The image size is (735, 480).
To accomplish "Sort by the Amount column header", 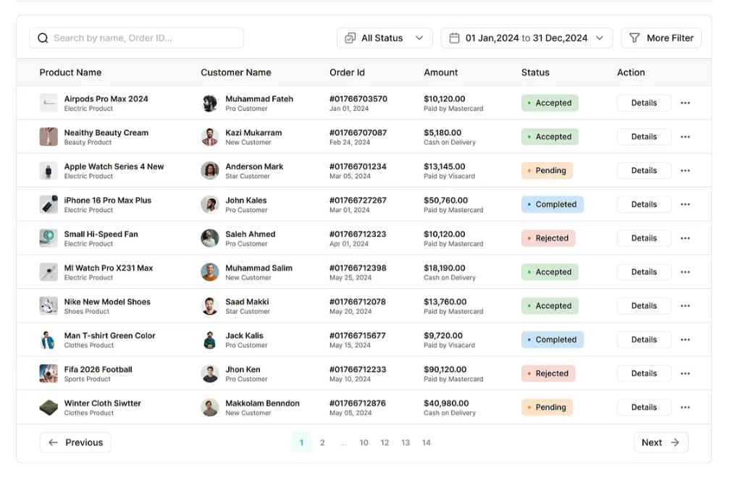I will pos(440,72).
